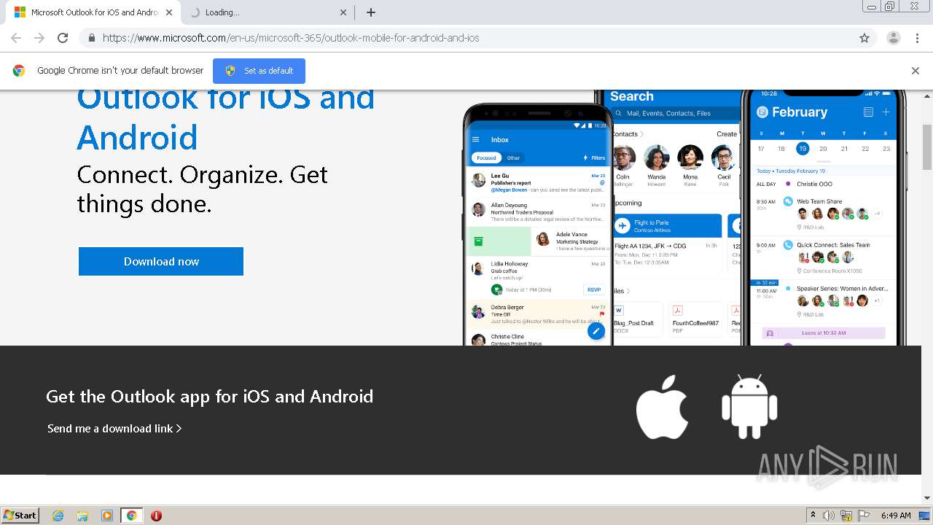
Task: Click the address bar URL
Action: click(291, 38)
